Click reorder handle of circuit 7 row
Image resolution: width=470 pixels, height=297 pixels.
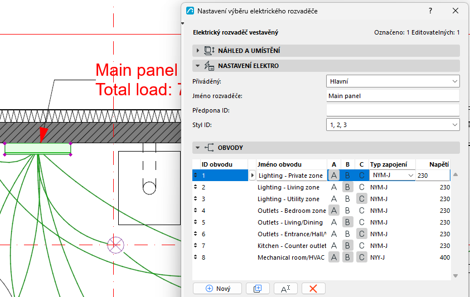tap(196, 245)
